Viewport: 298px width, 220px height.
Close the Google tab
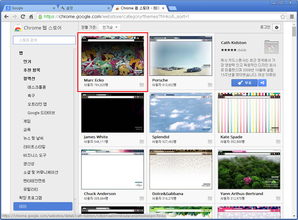(54, 8)
